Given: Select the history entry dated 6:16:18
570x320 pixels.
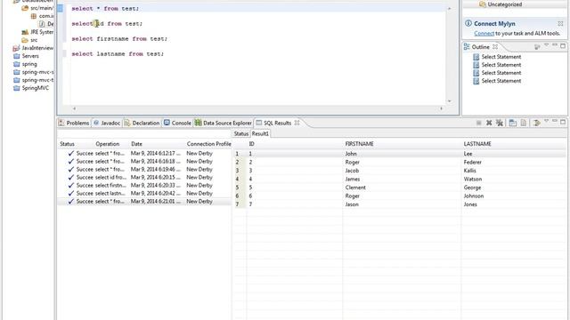Looking at the screenshot, I should pyautogui.click(x=144, y=162).
